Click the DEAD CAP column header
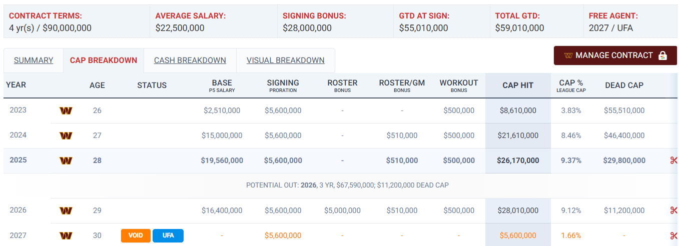 pos(624,85)
